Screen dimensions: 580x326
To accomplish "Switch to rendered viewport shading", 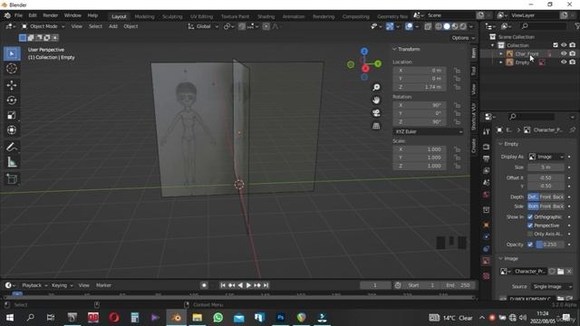I will [463, 26].
